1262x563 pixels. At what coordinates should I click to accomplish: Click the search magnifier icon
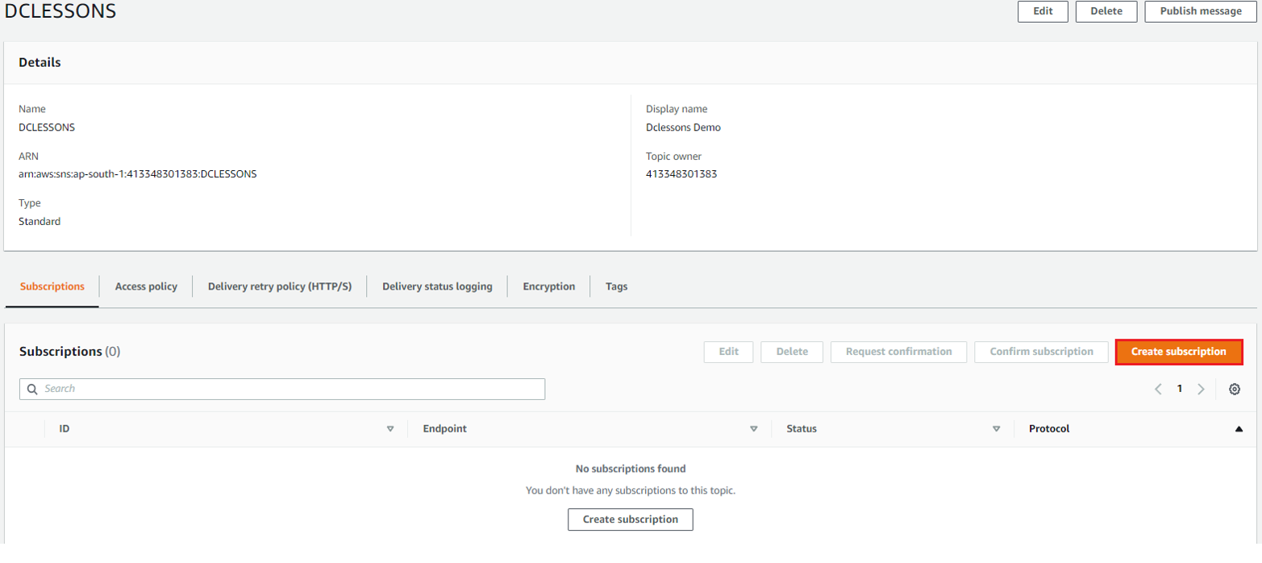[x=32, y=389]
